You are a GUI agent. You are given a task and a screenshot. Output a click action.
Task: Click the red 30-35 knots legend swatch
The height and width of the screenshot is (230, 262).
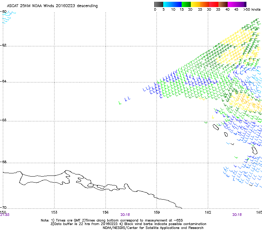click(x=214, y=4)
